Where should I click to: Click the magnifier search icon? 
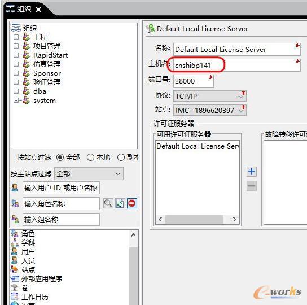coord(108,203)
